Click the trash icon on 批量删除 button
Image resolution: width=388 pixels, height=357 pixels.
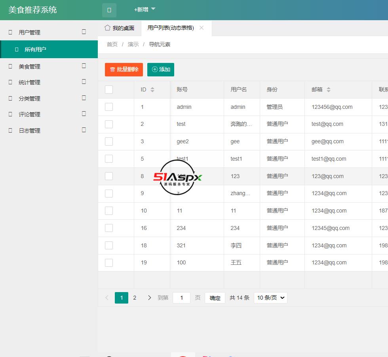(112, 69)
